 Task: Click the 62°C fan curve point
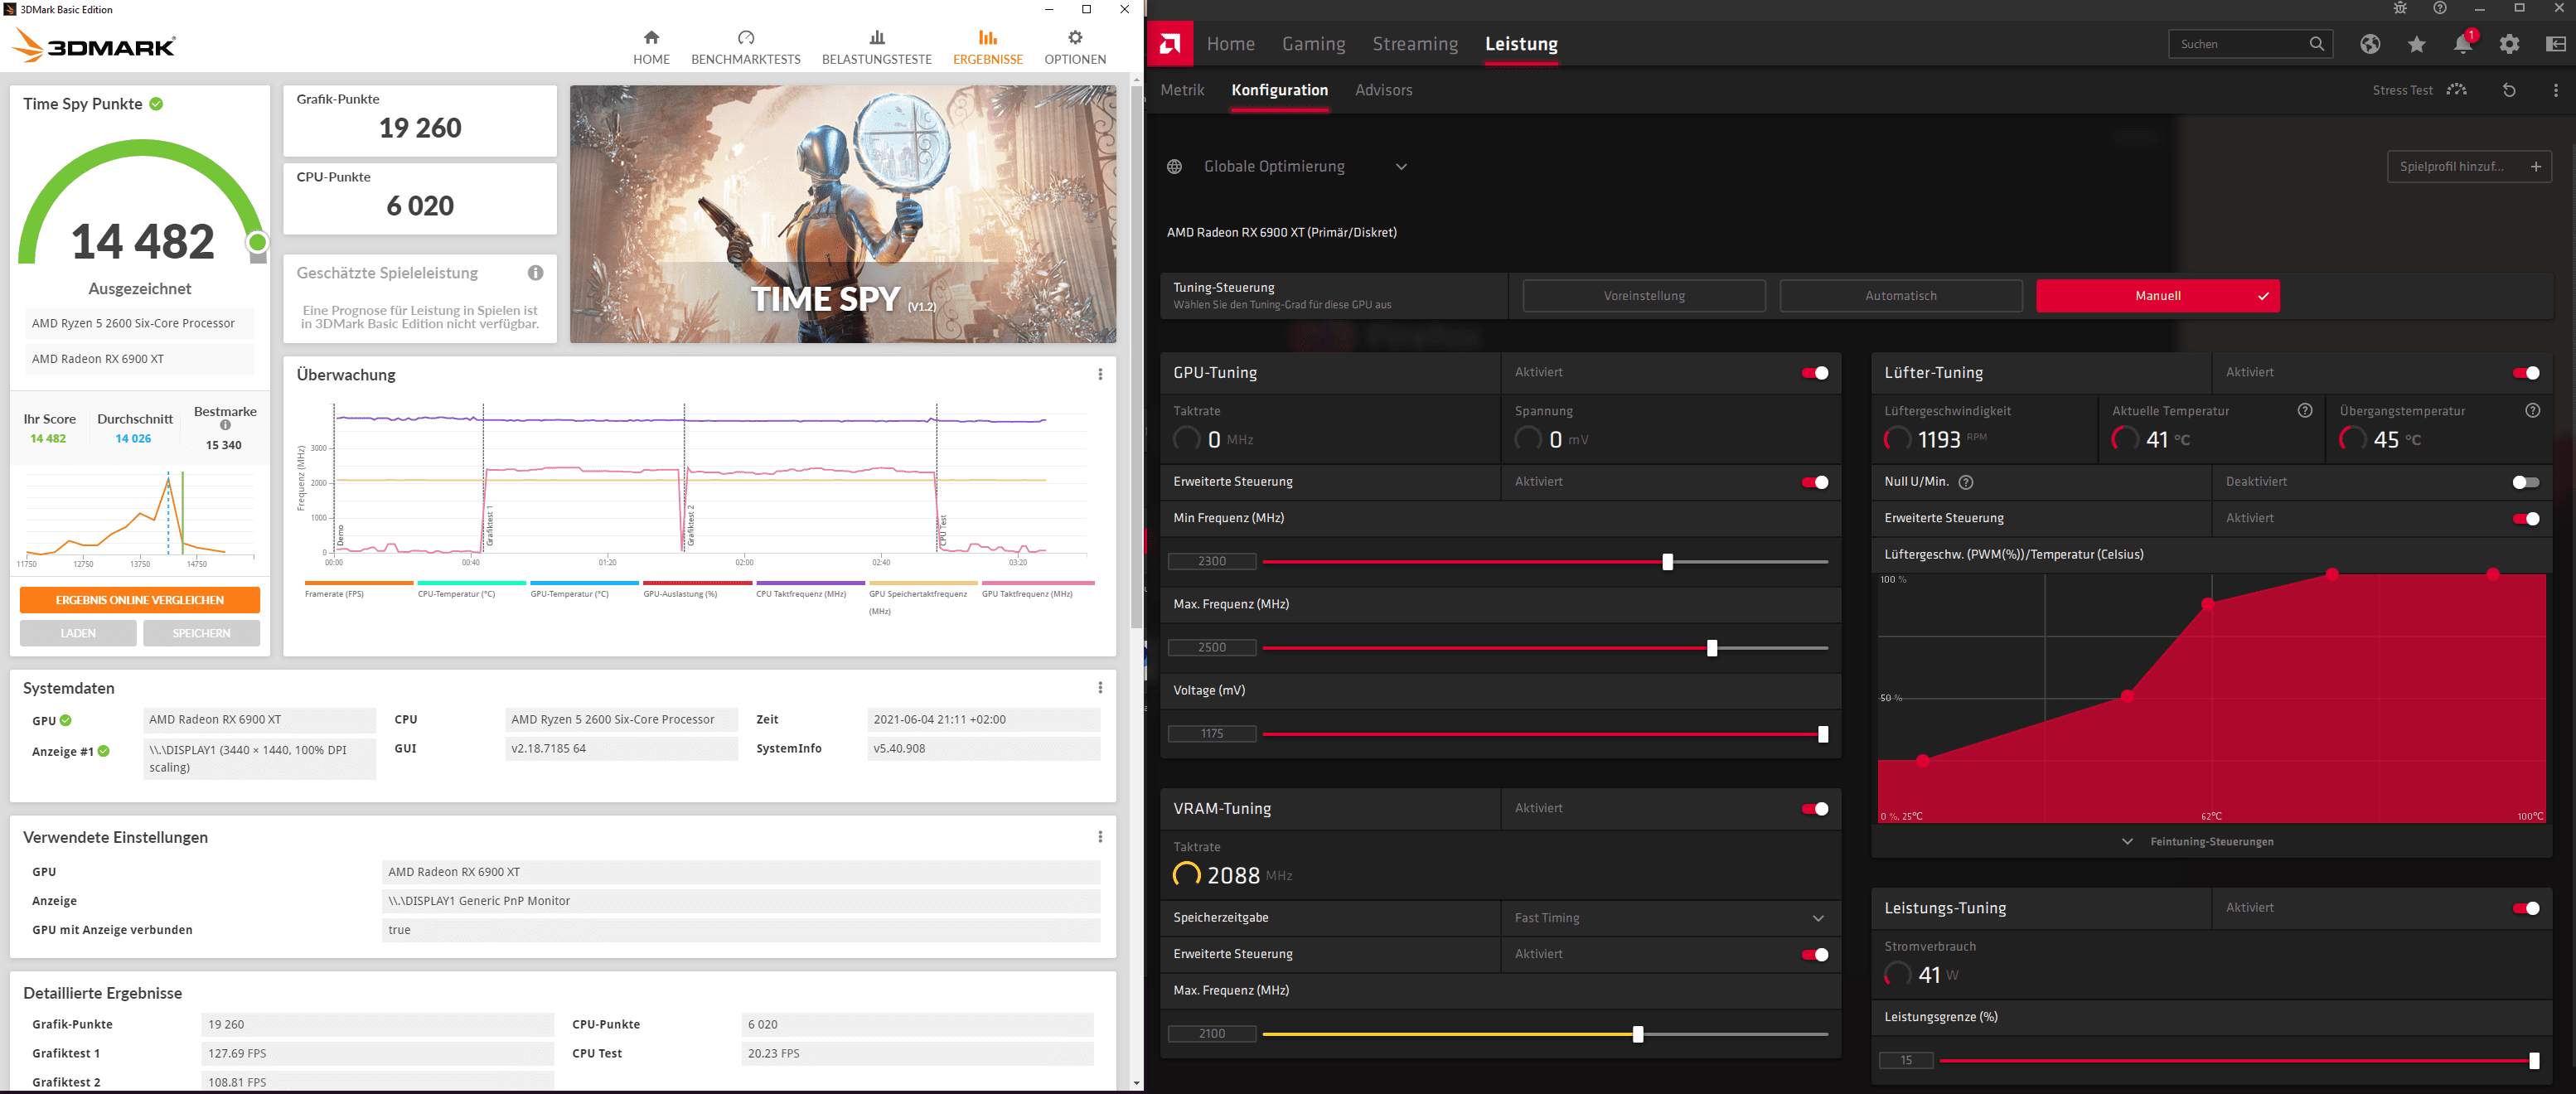(x=2207, y=604)
